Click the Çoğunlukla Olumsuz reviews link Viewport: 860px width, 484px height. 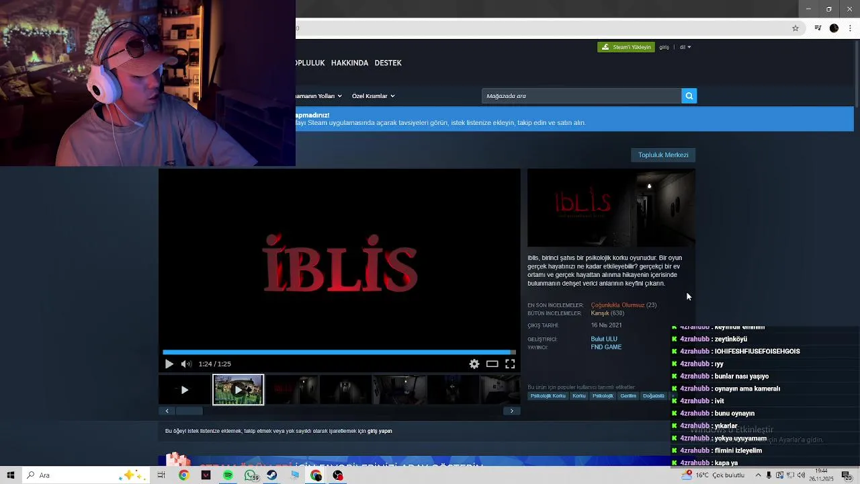tap(617, 305)
